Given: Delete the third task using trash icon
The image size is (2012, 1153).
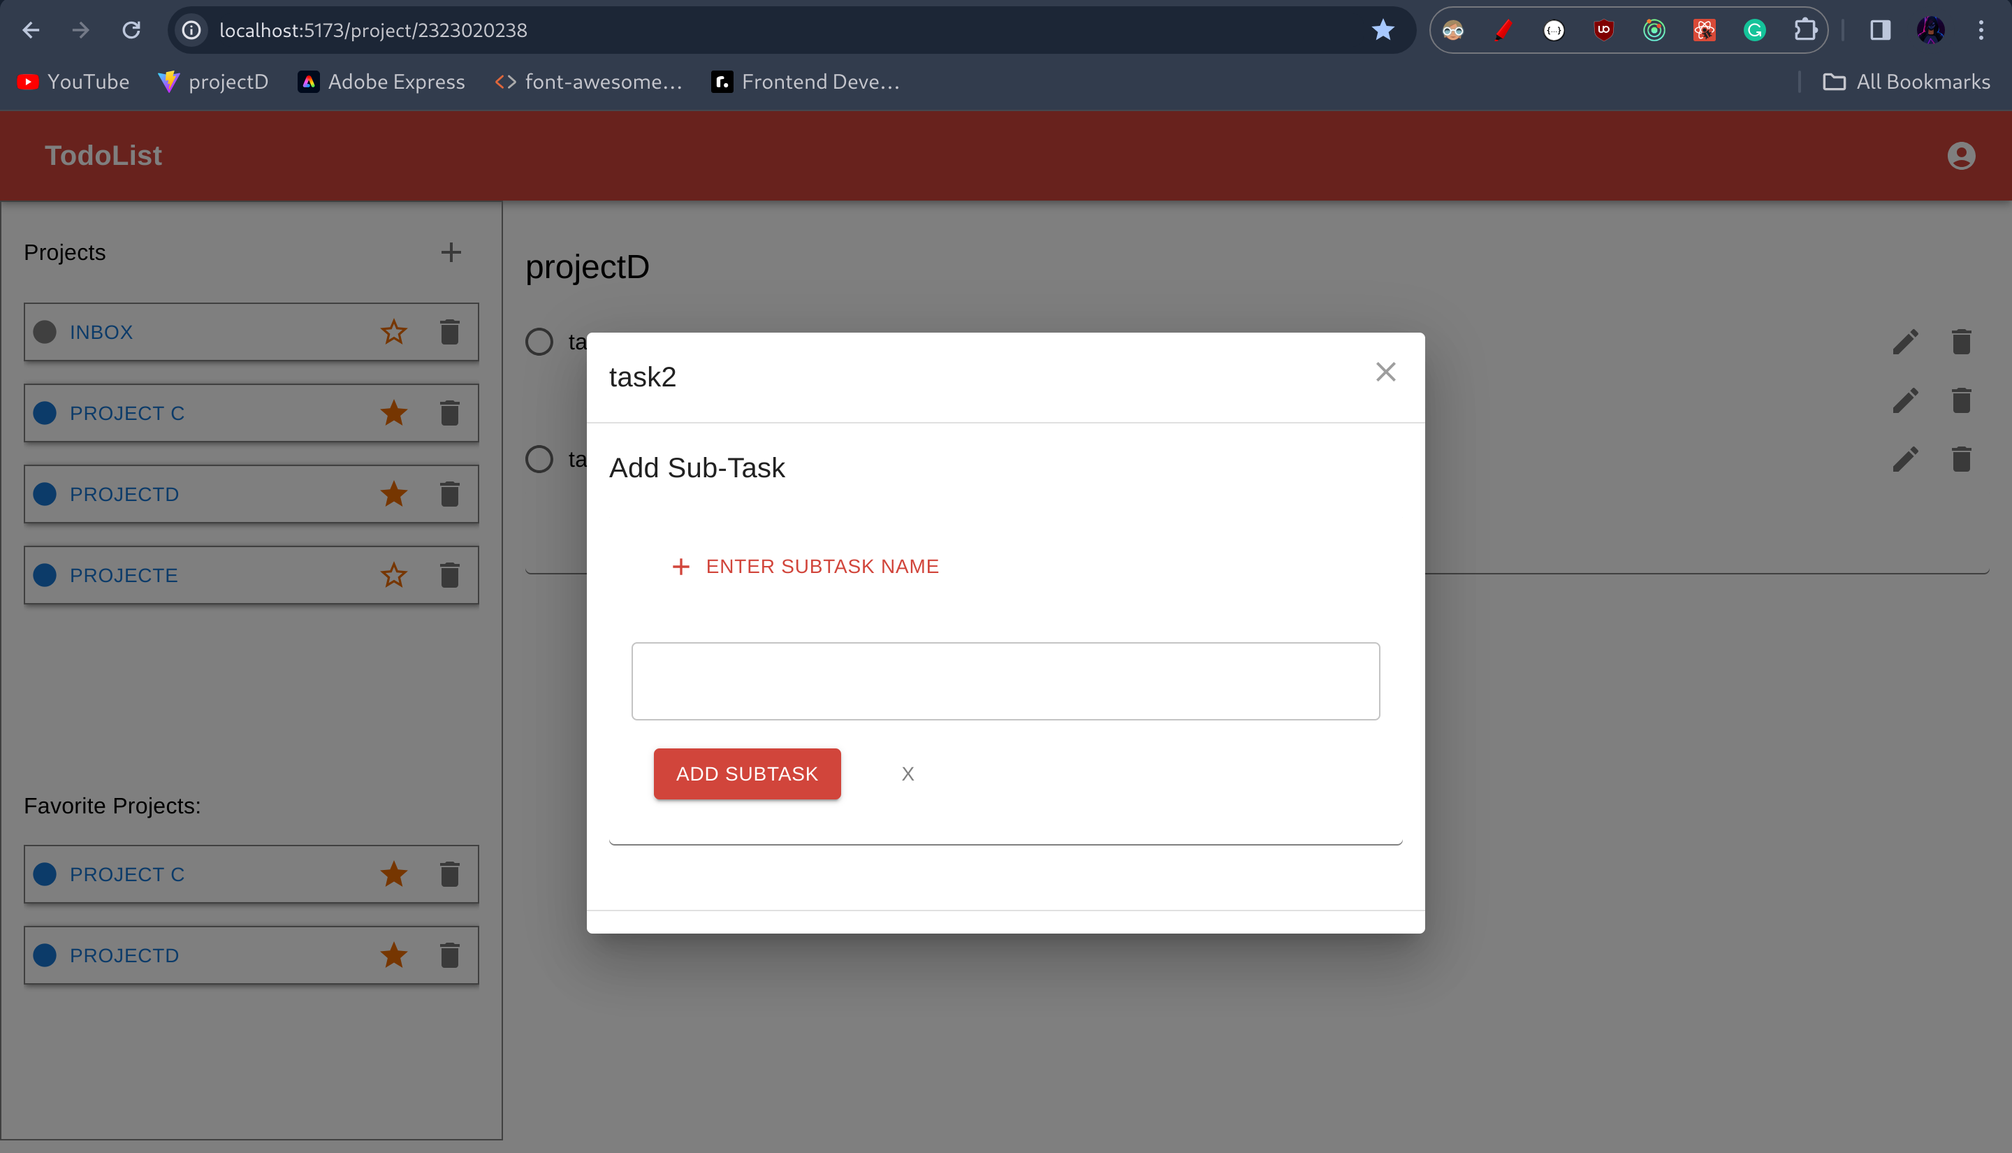Looking at the screenshot, I should pyautogui.click(x=1960, y=459).
